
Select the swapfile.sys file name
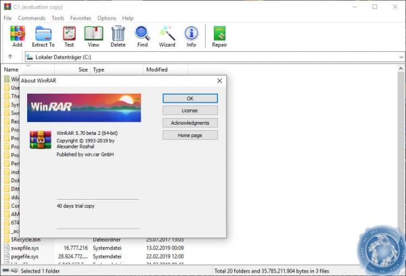click(25, 248)
